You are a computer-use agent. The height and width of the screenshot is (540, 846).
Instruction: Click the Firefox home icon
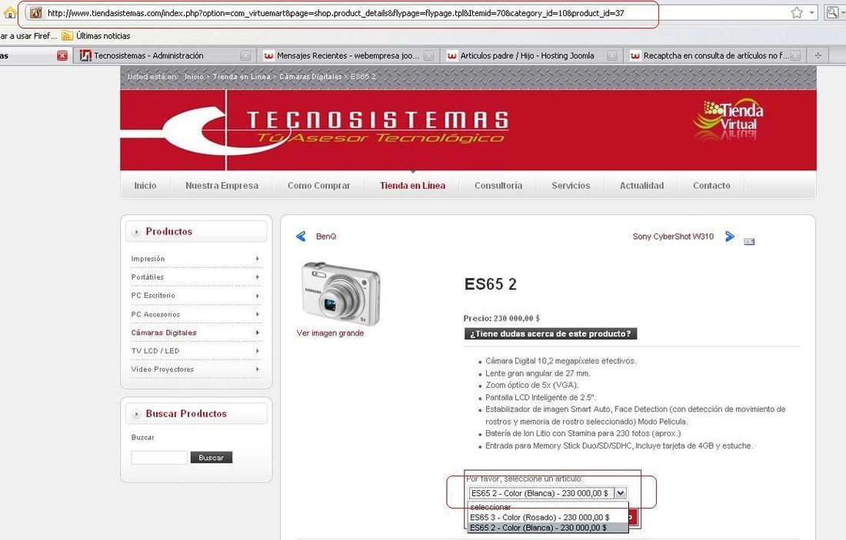point(9,12)
